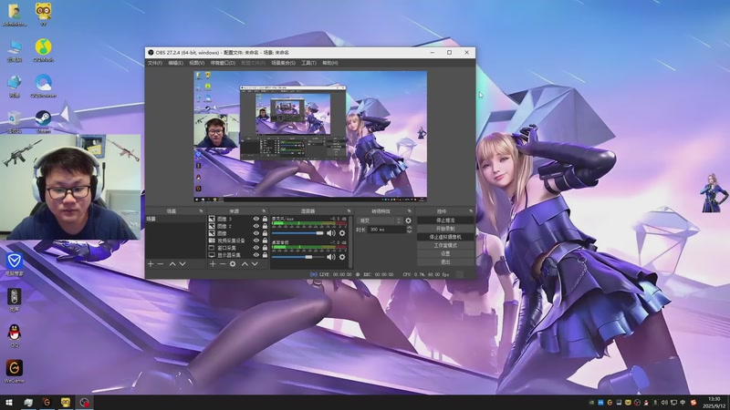Open the File (文件) menu
This screenshot has height=410, width=730.
pyautogui.click(x=155, y=63)
